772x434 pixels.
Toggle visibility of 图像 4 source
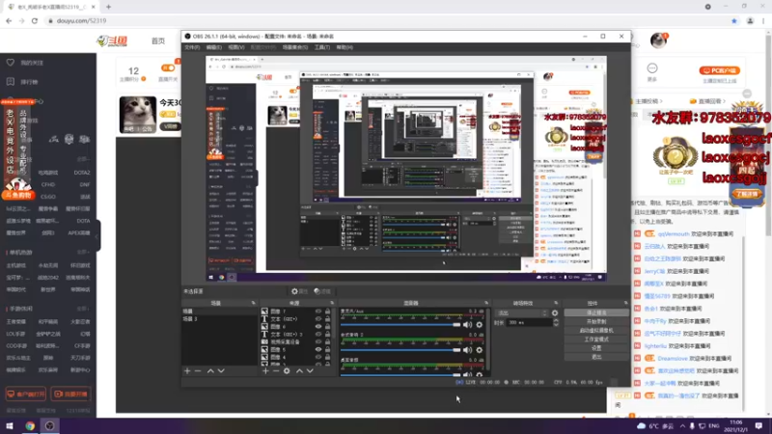(x=318, y=357)
